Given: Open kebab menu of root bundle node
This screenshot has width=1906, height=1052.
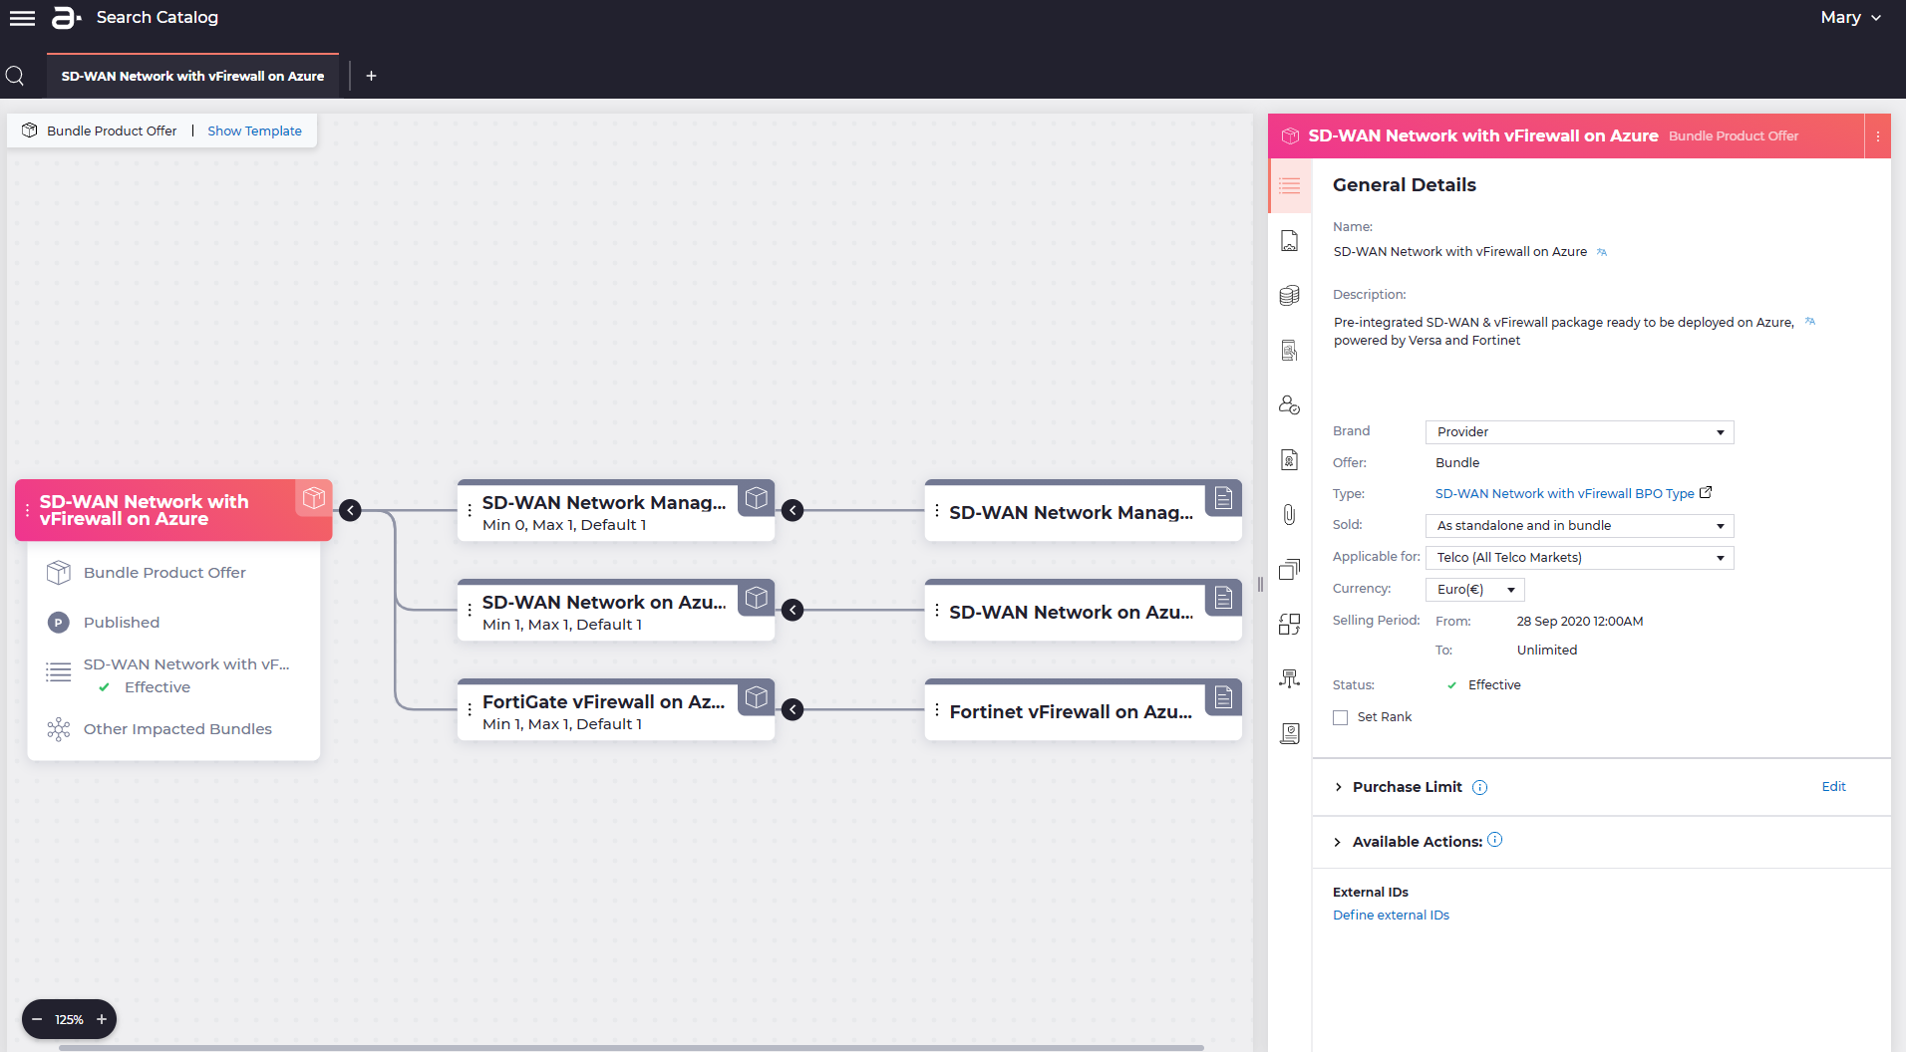Looking at the screenshot, I should tap(27, 510).
